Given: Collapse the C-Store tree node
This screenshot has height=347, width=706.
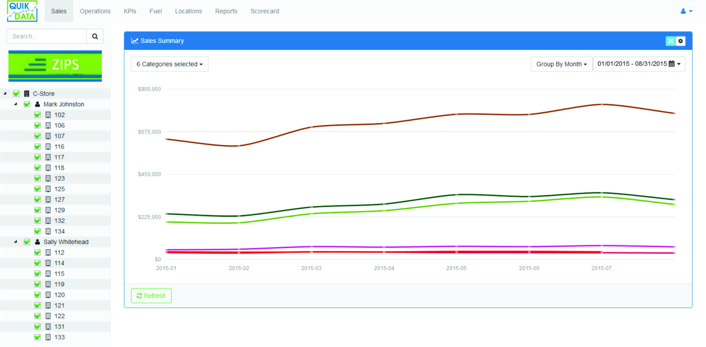Looking at the screenshot, I should click(x=5, y=94).
